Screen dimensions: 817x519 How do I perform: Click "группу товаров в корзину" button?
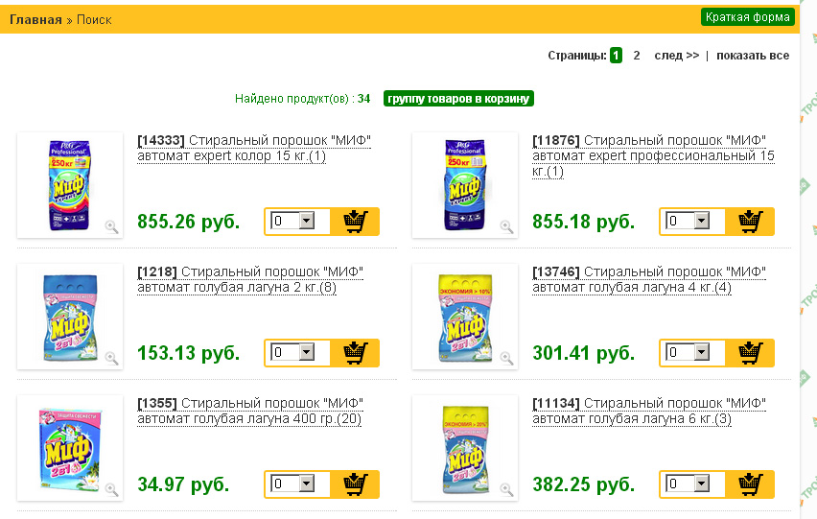pos(458,99)
